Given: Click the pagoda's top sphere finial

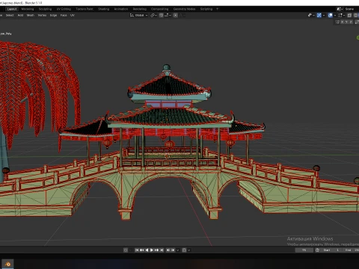Looking at the screenshot, I should (167, 67).
